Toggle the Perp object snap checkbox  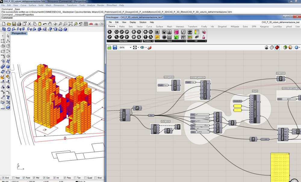click(65, 178)
